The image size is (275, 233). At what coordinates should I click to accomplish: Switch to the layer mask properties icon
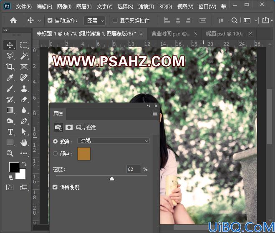[x=69, y=128]
